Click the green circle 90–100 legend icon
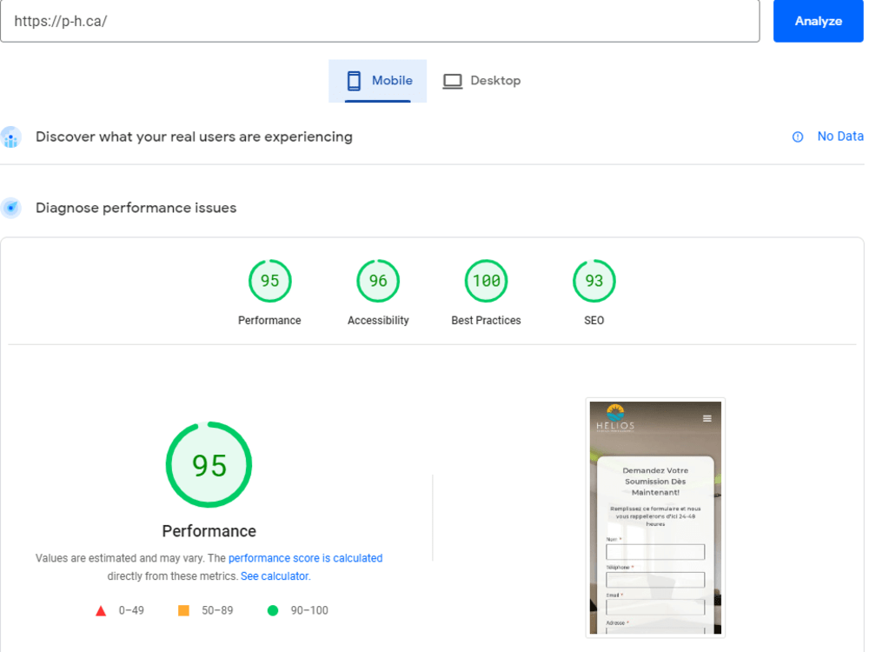 (x=273, y=610)
